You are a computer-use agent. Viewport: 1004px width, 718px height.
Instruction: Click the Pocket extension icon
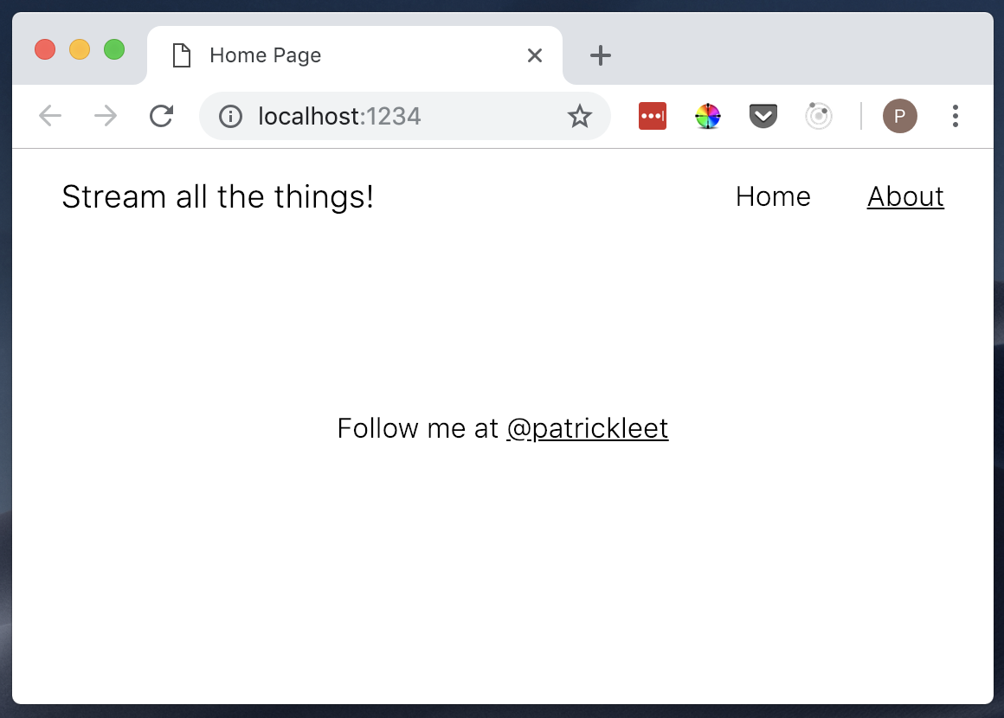[763, 116]
